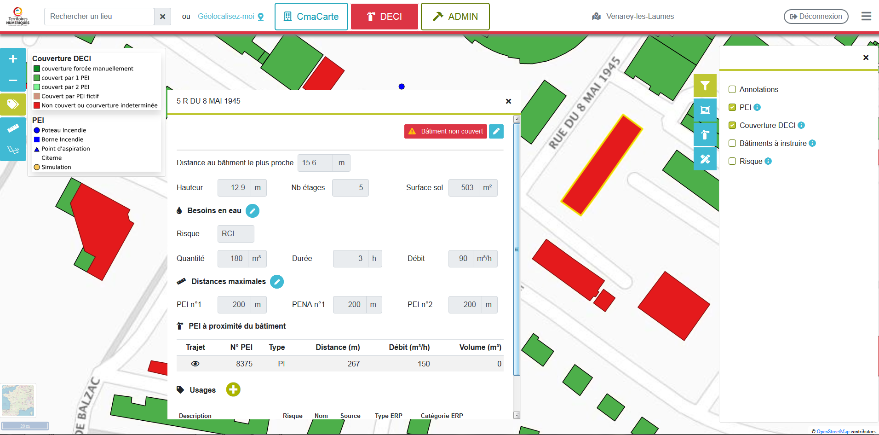Edit Distances maximales with pencil icon
Image resolution: width=879 pixels, height=435 pixels.
[276, 282]
